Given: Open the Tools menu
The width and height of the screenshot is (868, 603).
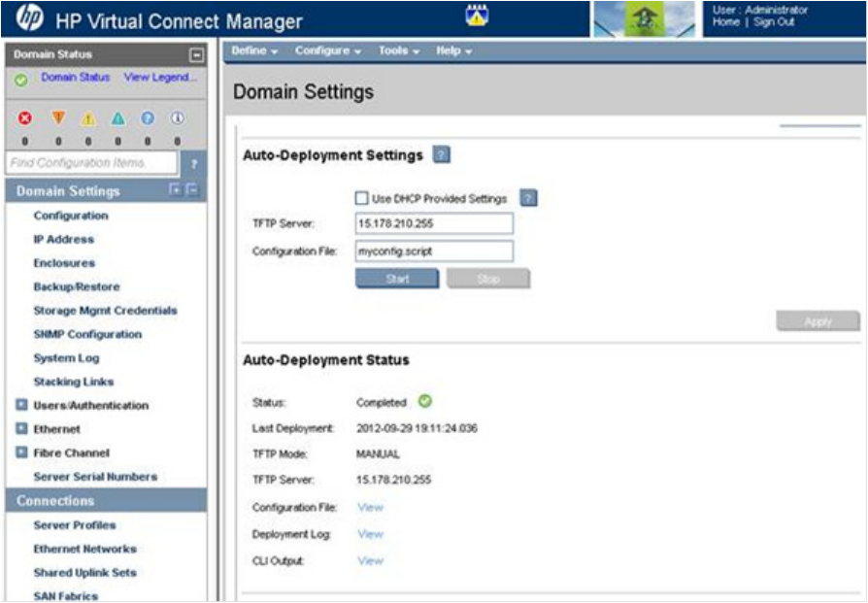Looking at the screenshot, I should coord(399,50).
